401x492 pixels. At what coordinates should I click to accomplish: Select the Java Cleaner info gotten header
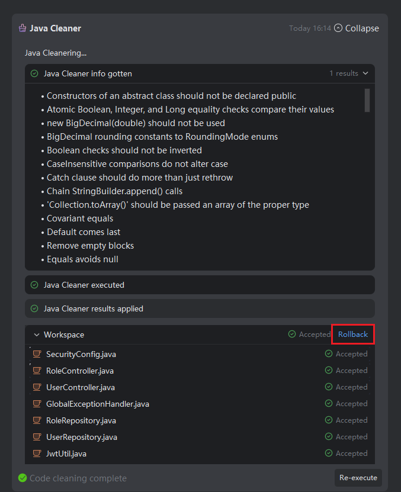tap(88, 74)
